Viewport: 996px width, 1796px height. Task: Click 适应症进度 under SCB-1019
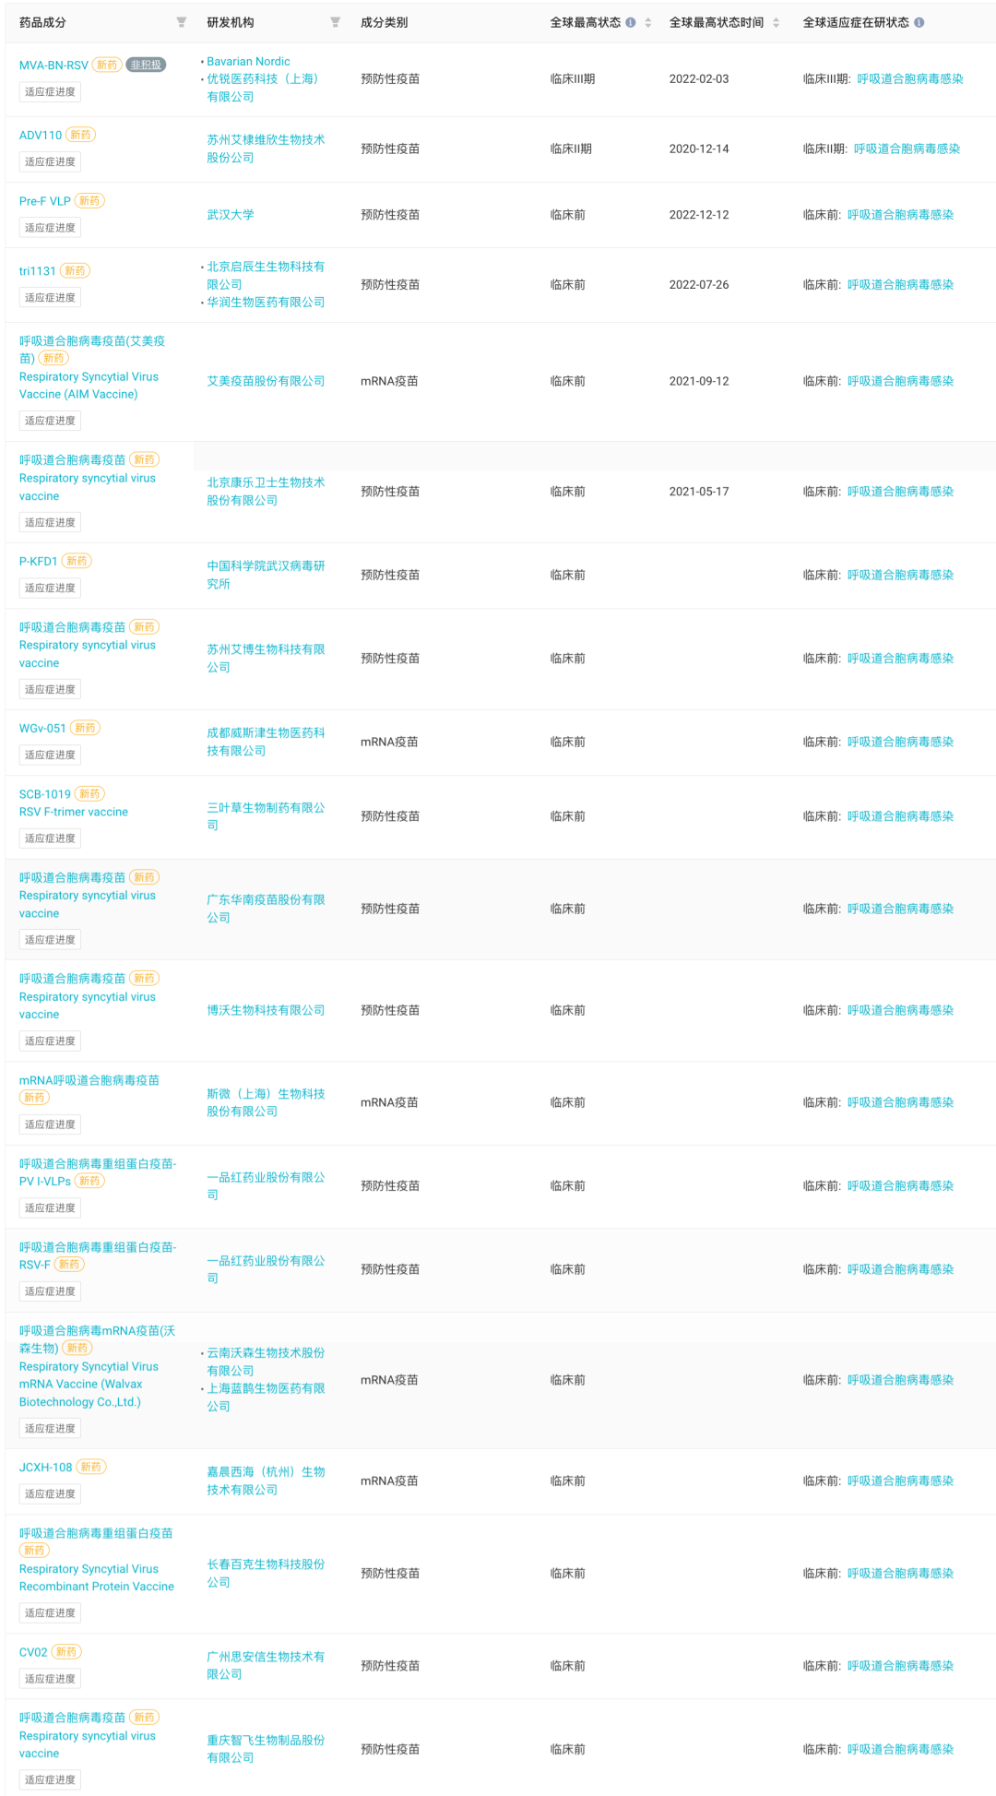tap(50, 839)
